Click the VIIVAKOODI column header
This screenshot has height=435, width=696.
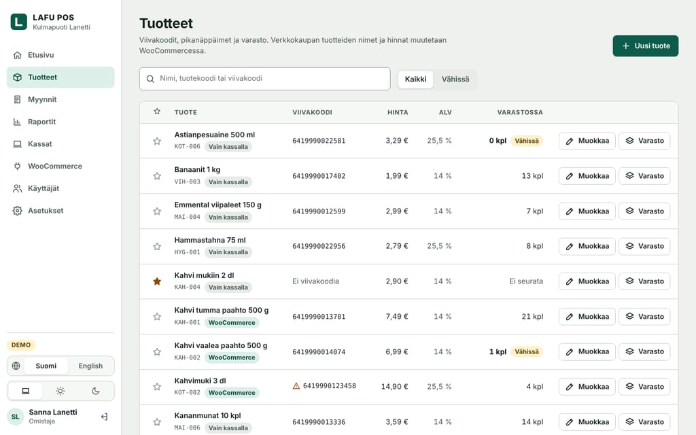[312, 112]
